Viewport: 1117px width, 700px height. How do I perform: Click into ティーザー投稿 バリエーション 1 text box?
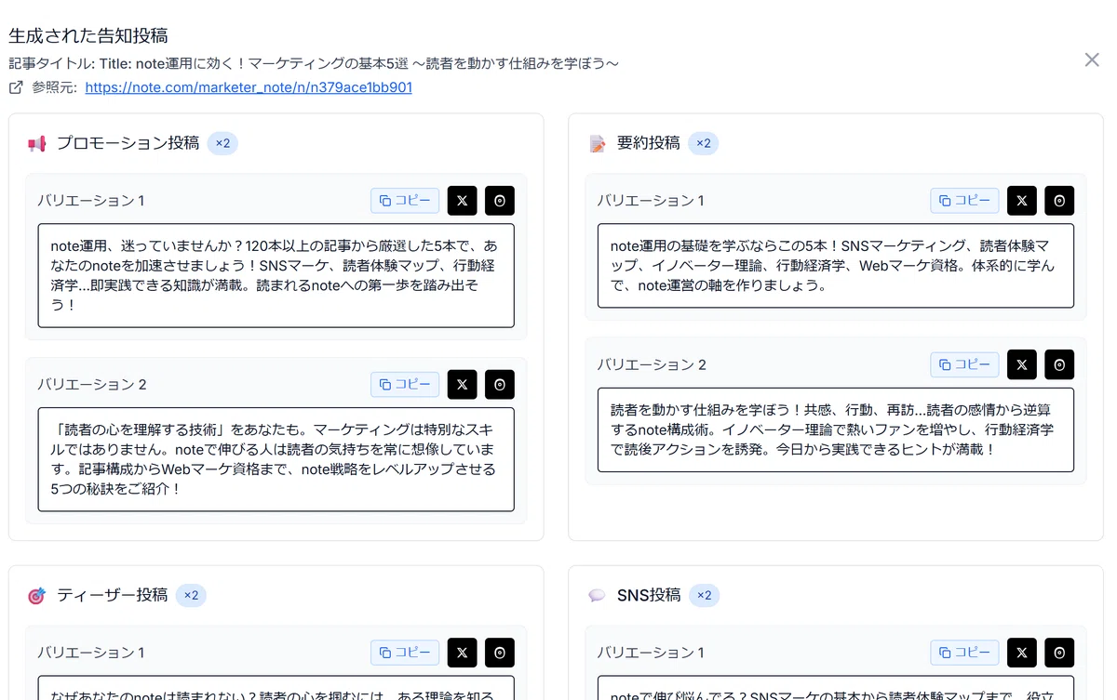(x=276, y=688)
